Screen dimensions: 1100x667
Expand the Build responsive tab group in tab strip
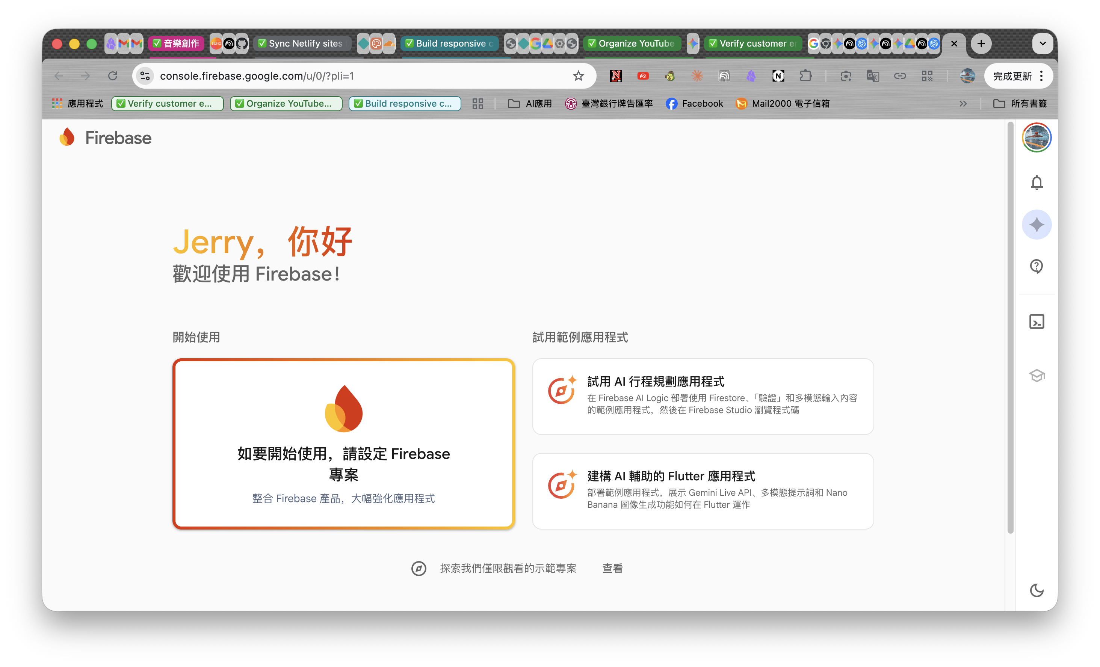pos(450,43)
